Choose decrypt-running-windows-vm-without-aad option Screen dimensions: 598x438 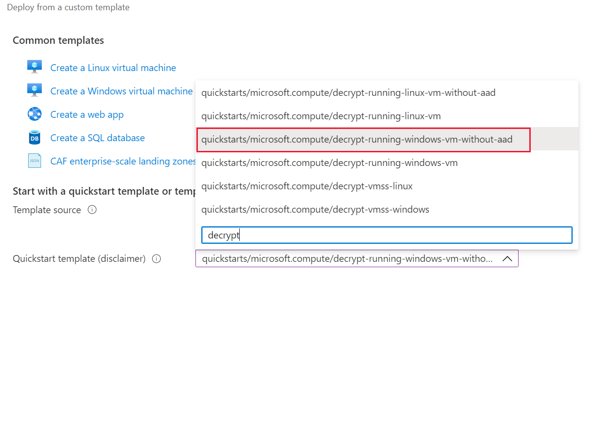tap(387, 139)
